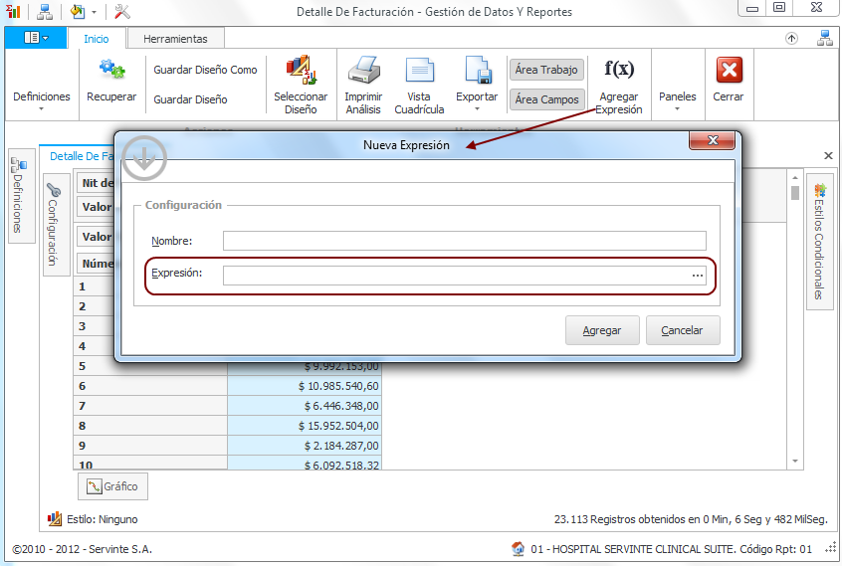Open Seleccionar Diseño tool
Viewport: 842px width, 566px height.
pos(301,71)
